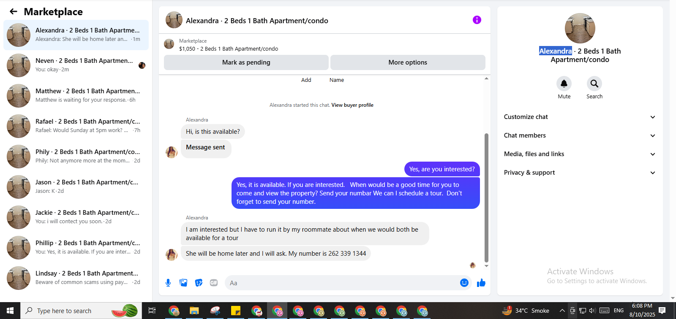Expand Privacy & support section
Image resolution: width=676 pixels, height=319 pixels.
point(580,173)
